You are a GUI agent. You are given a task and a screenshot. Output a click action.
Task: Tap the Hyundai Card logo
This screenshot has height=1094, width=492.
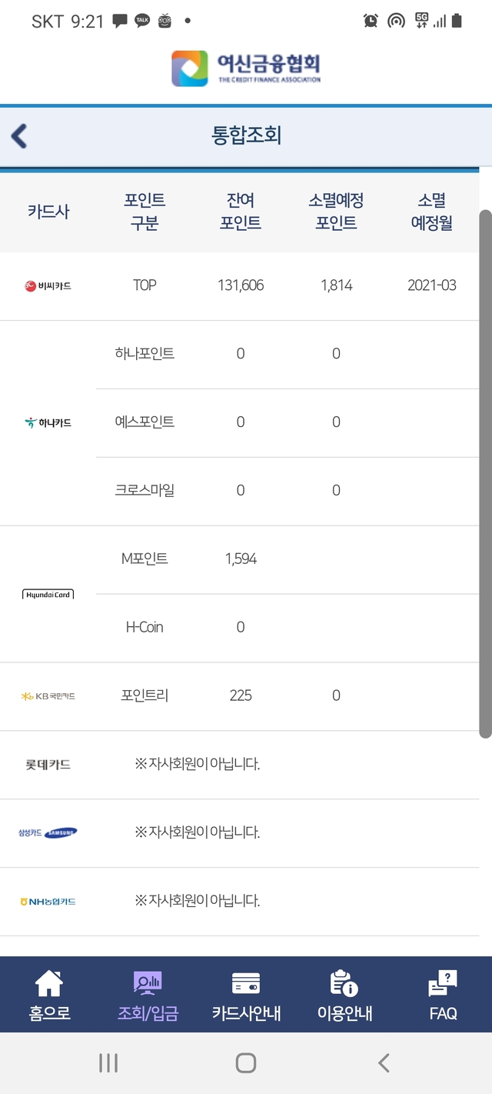pyautogui.click(x=48, y=594)
